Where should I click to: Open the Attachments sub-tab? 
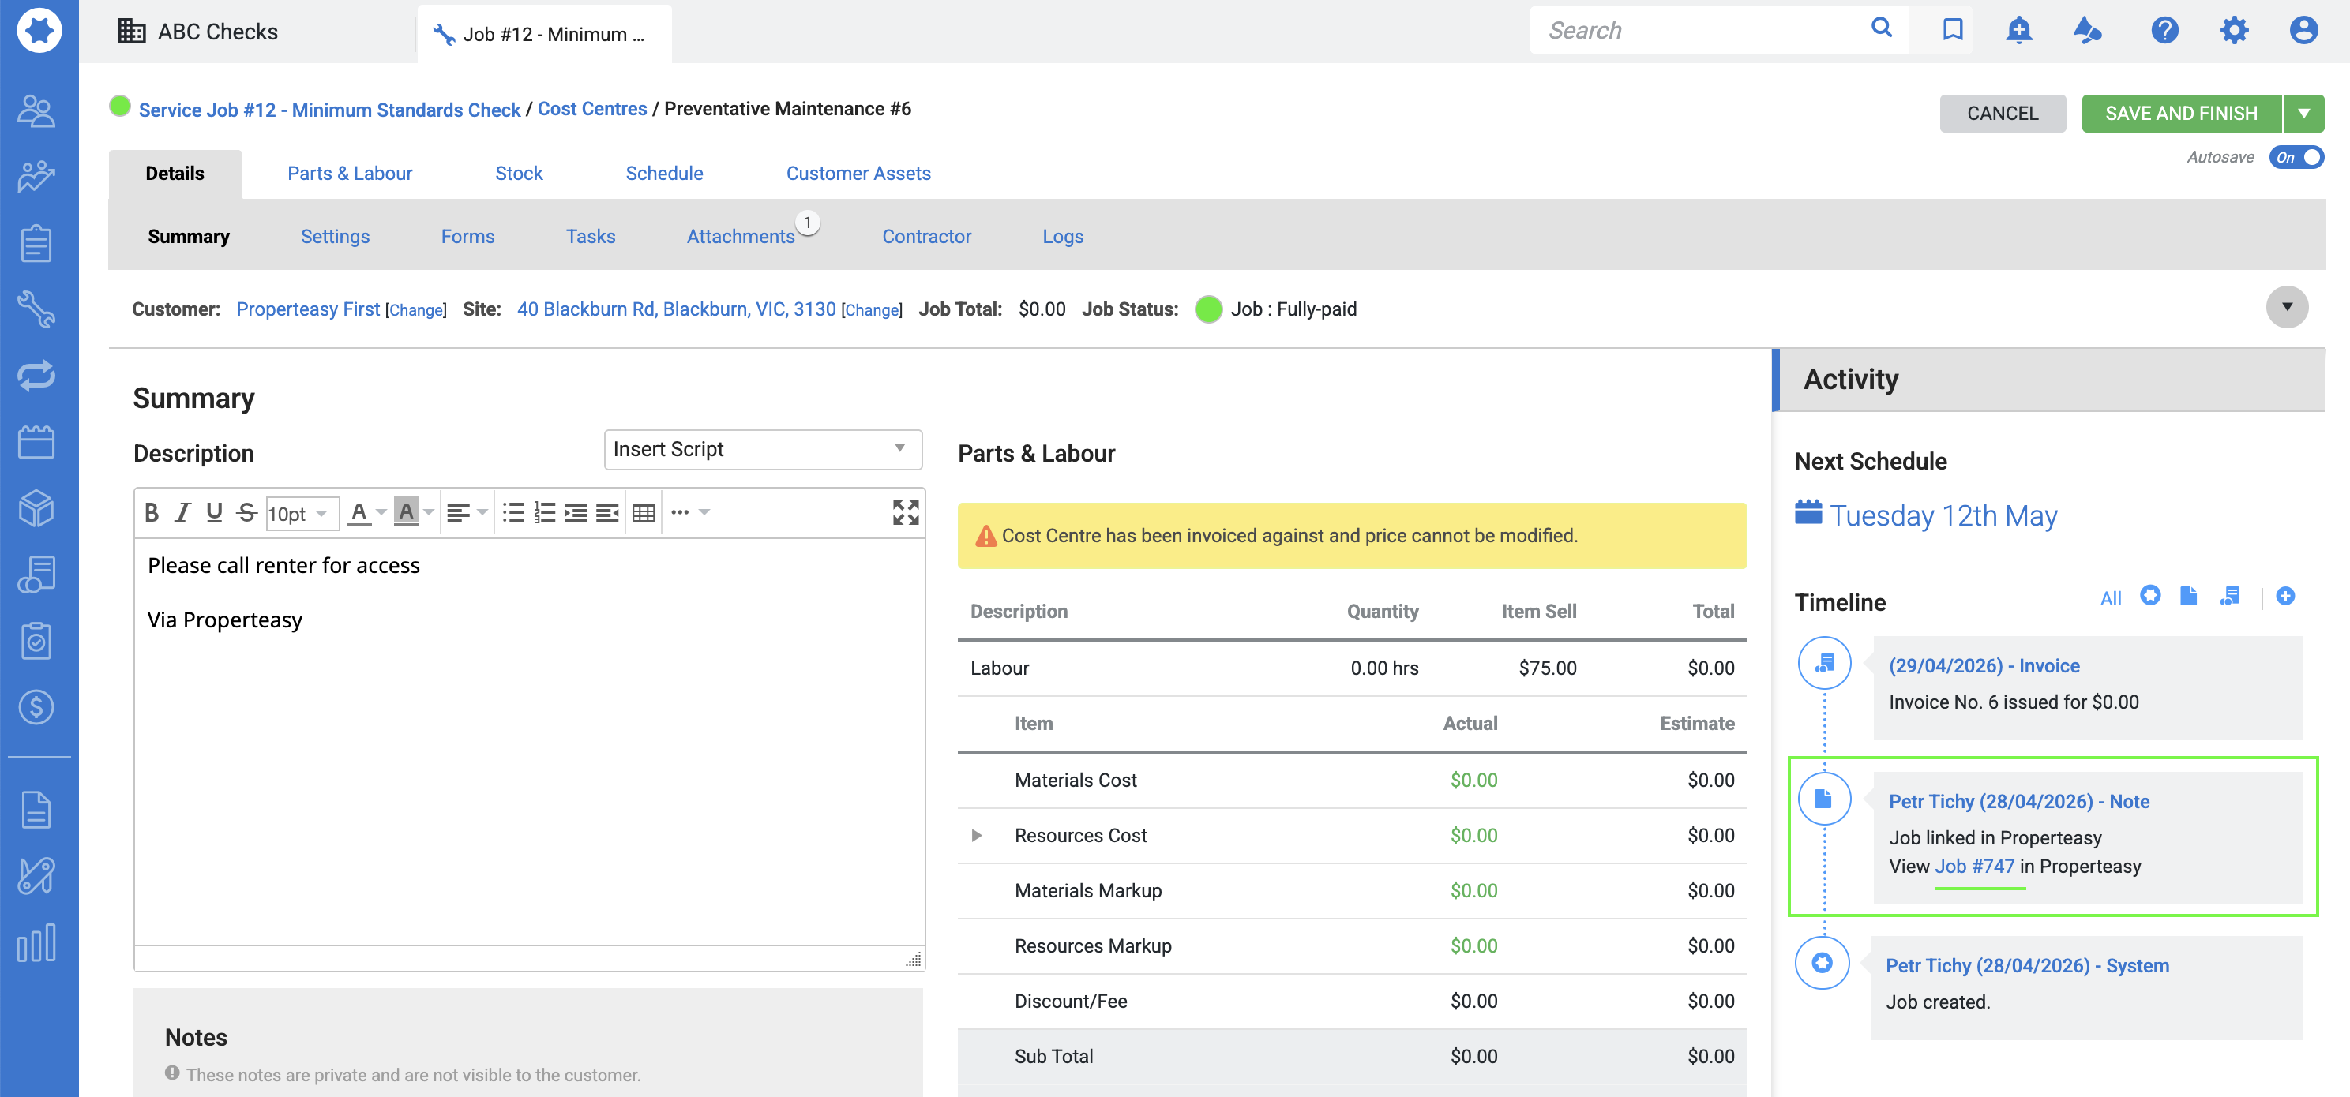click(741, 236)
